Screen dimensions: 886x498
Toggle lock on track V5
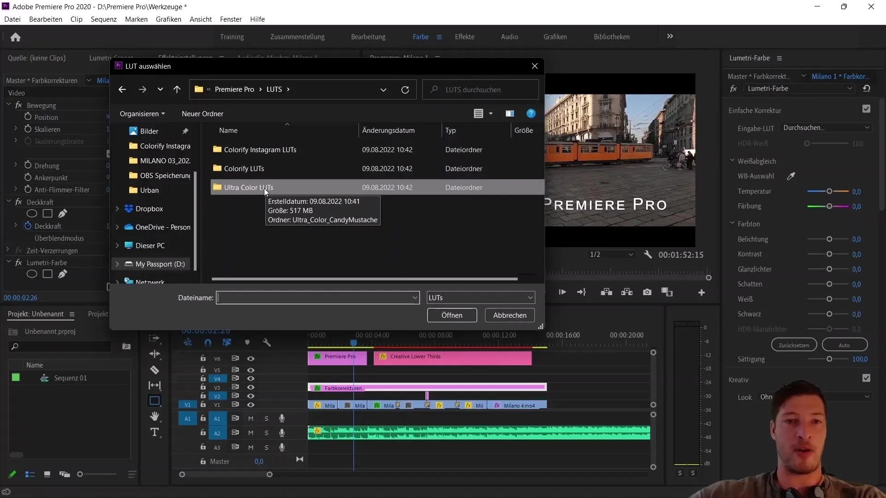(203, 370)
